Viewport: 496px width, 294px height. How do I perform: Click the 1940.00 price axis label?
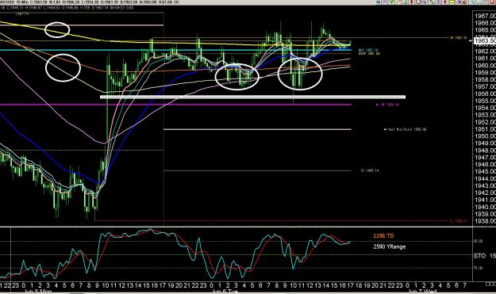click(485, 207)
